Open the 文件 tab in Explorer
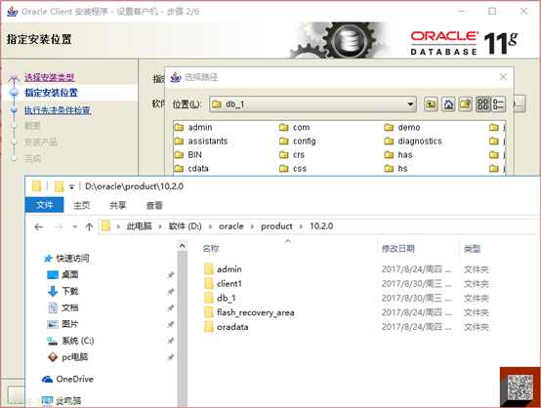Viewport: 541px width, 408px height. 45,205
